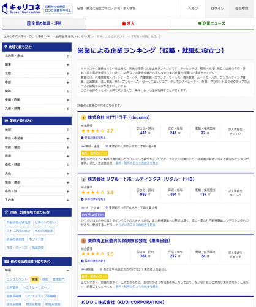Click the star rating of NTTドコモ

tap(93, 131)
